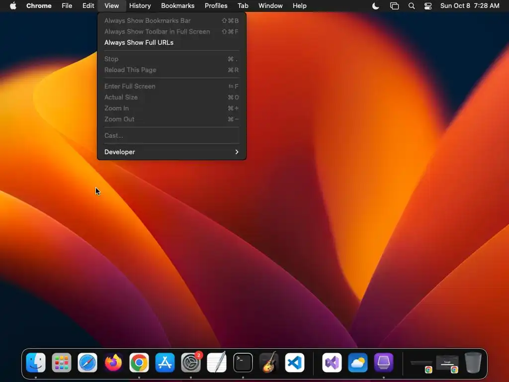This screenshot has width=509, height=382.
Task: Choose Cast... in View menu
Action: click(x=171, y=135)
